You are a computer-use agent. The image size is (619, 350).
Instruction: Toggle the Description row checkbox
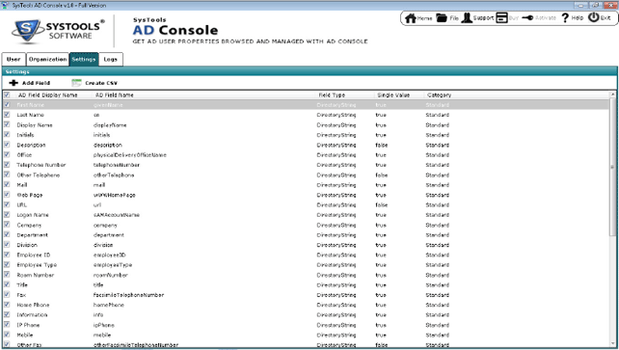pos(7,145)
